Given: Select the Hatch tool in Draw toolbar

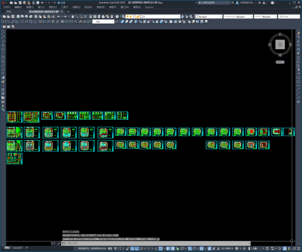Looking at the screenshot, I should tap(3, 89).
